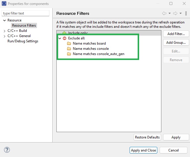Click the Add Filter... button
190x157 pixels.
click(176, 34)
